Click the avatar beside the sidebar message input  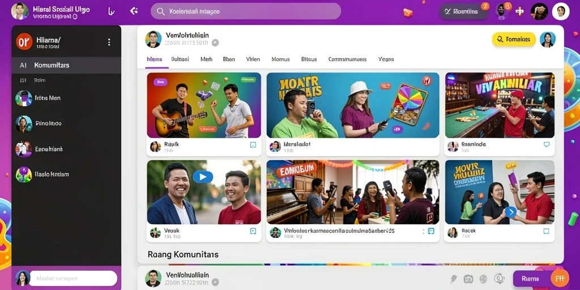[22, 278]
